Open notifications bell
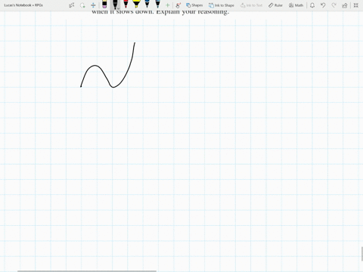This screenshot has height=272, width=363. 312,5
